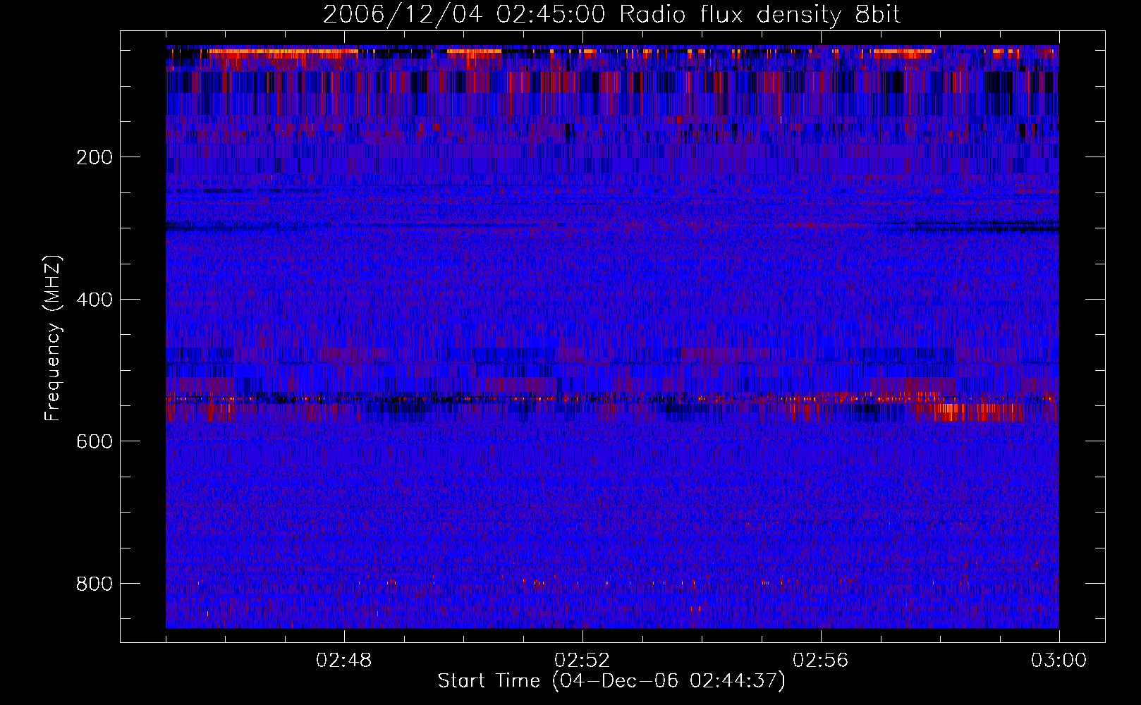The width and height of the screenshot is (1141, 705).
Task: Click the 600 frequency axis label
Action: pos(94,441)
